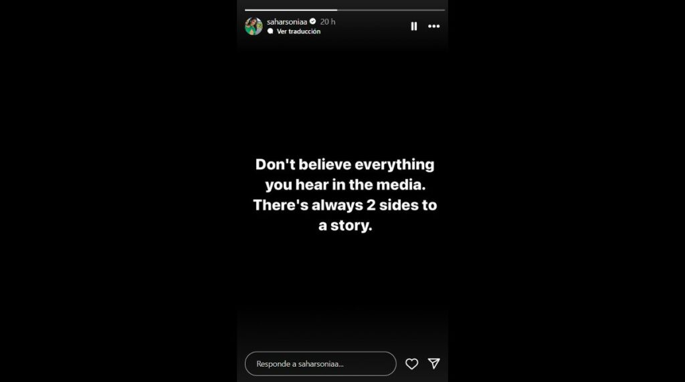
Task: Click the word "always" in the story
Action: tap(337, 206)
